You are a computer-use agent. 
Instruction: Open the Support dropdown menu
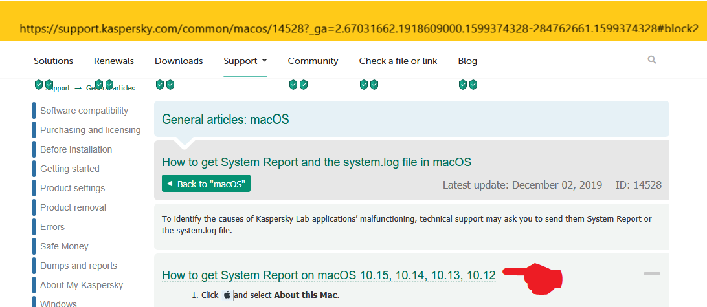(245, 61)
